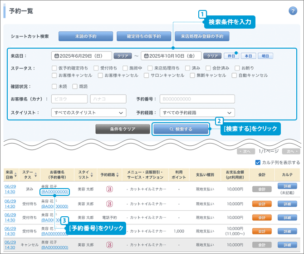Set date range with 本日 button

point(247,56)
